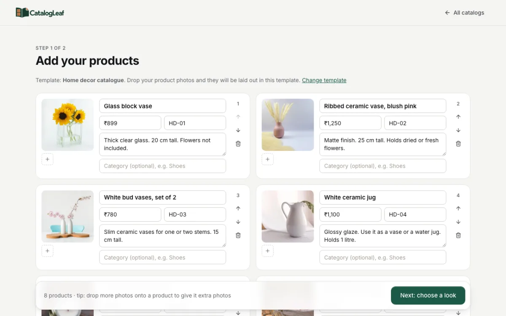Move White ceramic jug down
506x316 pixels.
pyautogui.click(x=458, y=222)
